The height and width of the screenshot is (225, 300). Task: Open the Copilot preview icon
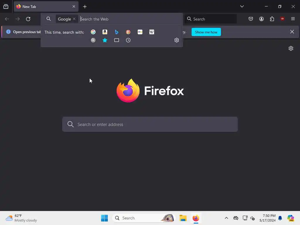(291, 218)
